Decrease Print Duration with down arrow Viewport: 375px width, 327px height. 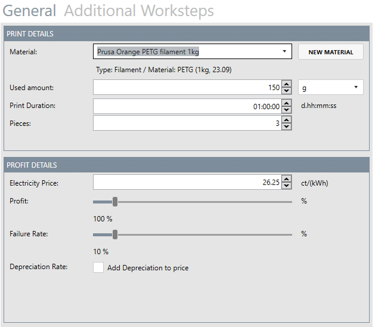point(287,110)
